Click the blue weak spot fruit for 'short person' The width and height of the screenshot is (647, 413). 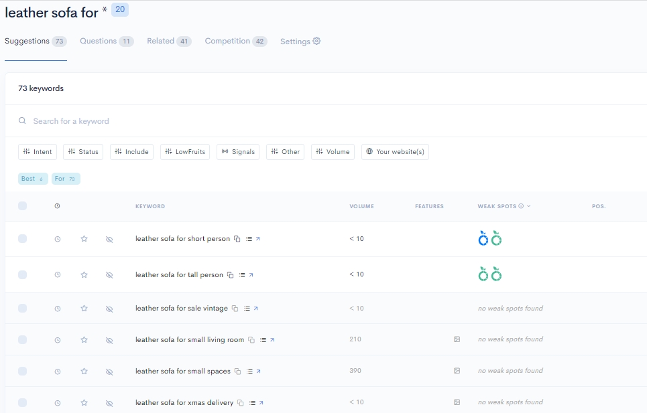pyautogui.click(x=483, y=238)
